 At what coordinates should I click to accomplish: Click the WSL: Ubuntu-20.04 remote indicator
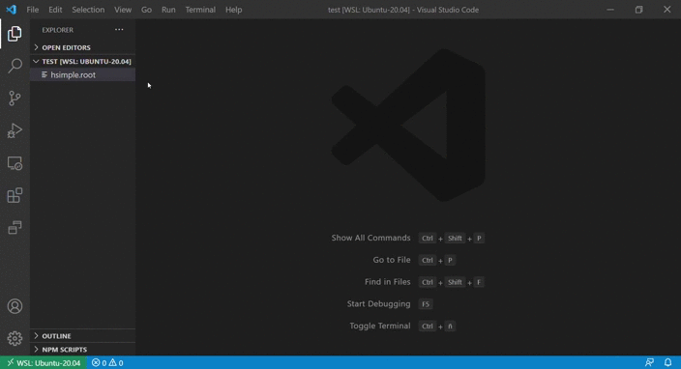pos(44,363)
